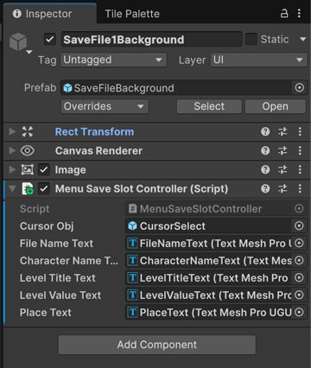Expand the Image component foldout
Screen dimensions: 311x368
point(12,169)
